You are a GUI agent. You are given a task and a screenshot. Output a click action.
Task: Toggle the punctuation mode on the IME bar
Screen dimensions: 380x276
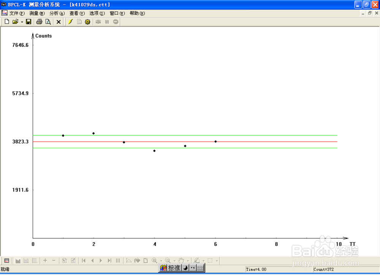(193, 268)
